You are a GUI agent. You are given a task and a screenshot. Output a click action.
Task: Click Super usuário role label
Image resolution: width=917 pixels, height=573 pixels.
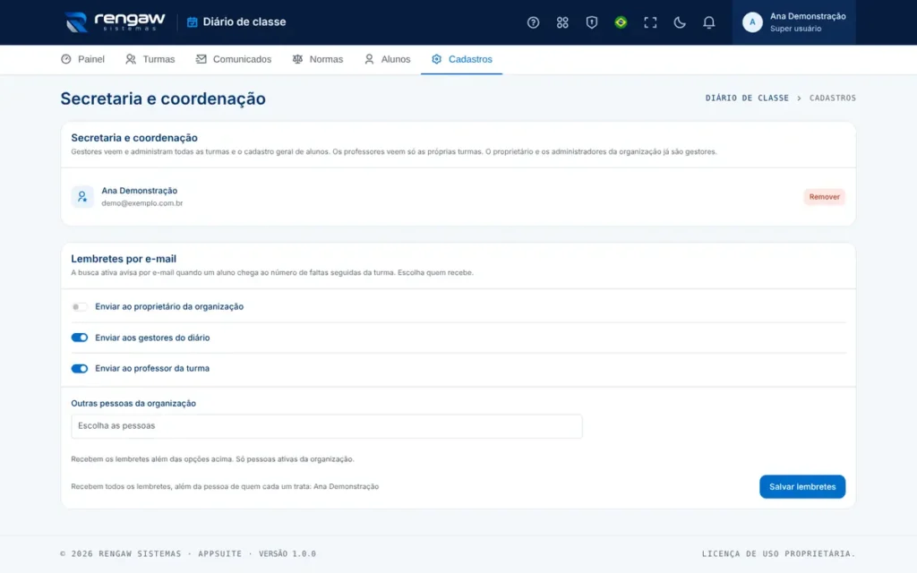795,29
